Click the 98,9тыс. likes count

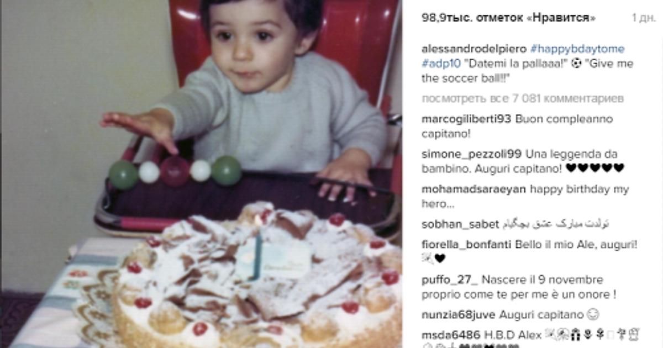coord(508,18)
